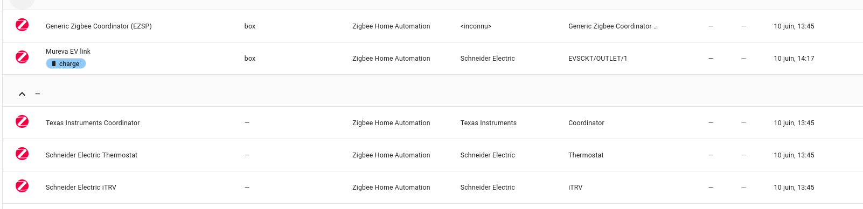This screenshot has width=863, height=209.
Task: Collapse the unassigned area group chevron
Action: tap(22, 94)
